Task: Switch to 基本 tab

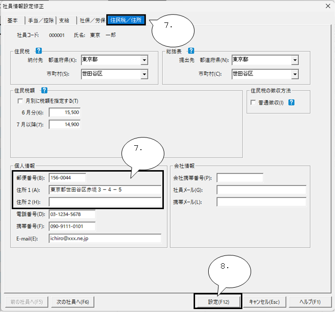Action: pos(13,20)
